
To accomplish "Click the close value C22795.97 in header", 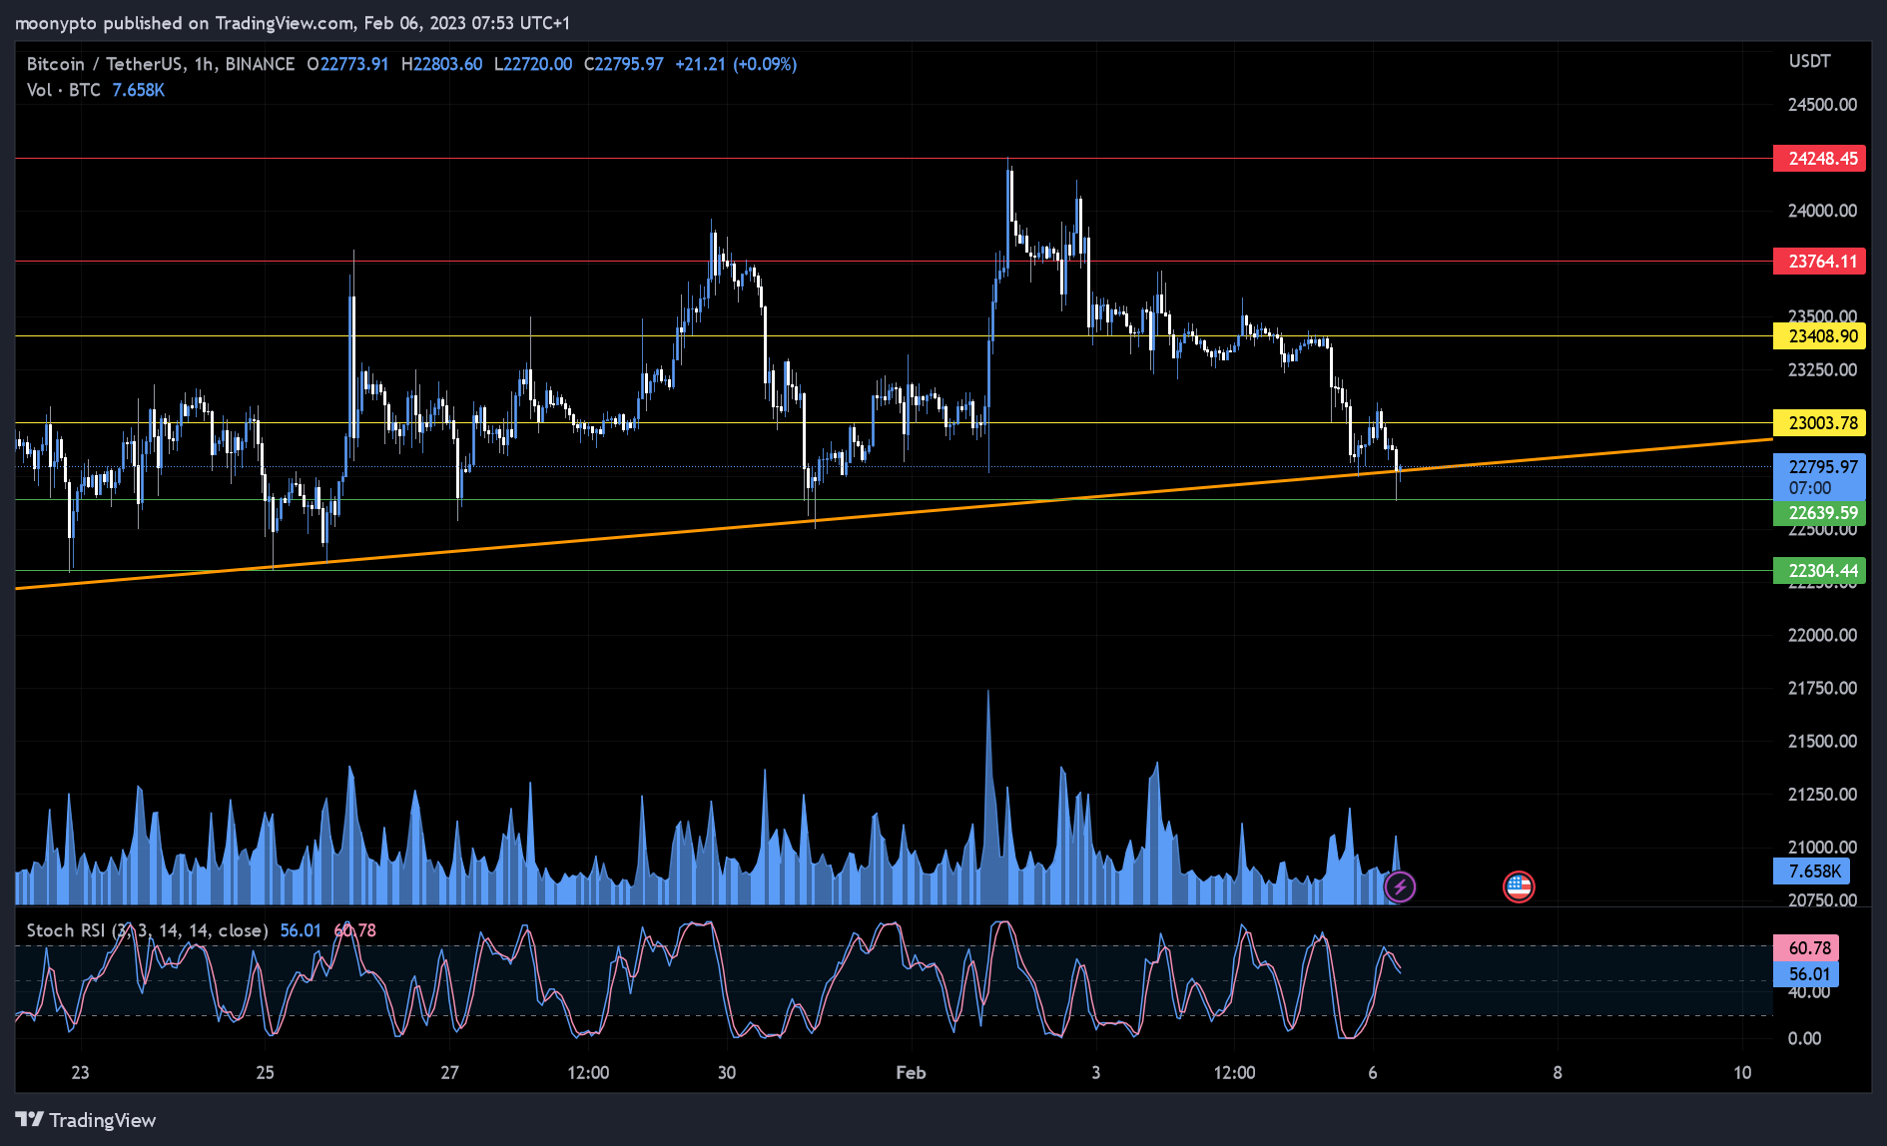I will tap(624, 64).
